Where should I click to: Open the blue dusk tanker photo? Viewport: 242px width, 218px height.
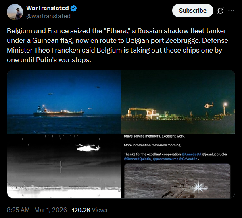tap(64, 102)
